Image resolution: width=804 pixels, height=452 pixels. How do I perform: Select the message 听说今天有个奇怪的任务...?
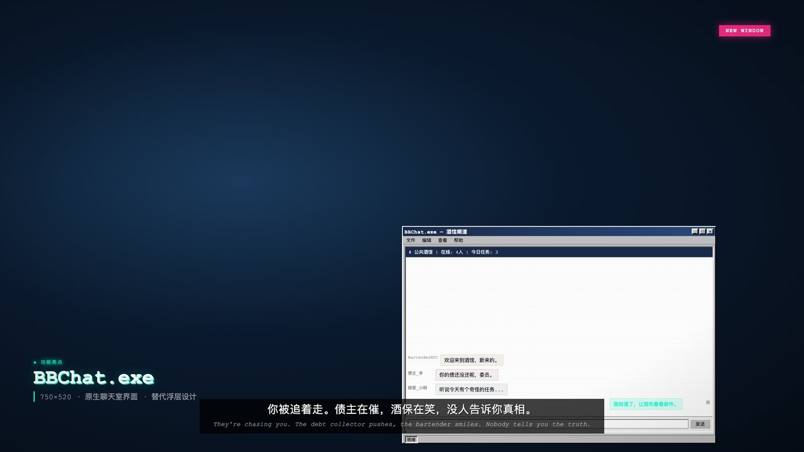471,389
